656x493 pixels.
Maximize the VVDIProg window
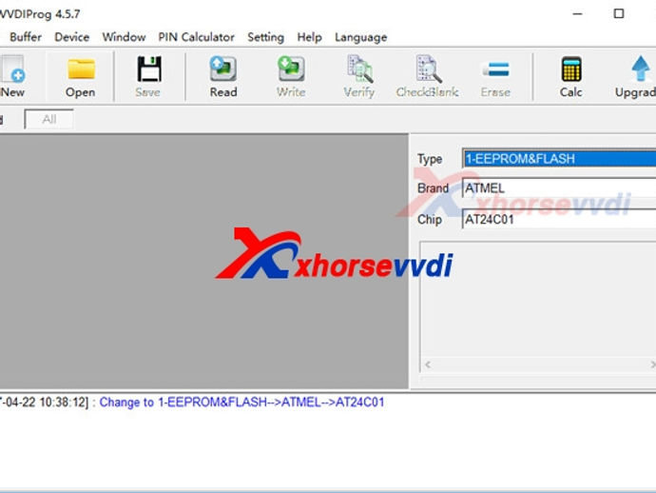click(x=619, y=14)
